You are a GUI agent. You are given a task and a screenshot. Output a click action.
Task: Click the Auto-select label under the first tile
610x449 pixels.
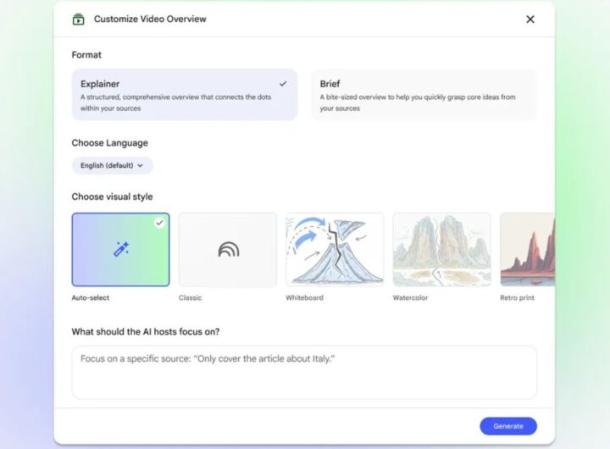(91, 298)
